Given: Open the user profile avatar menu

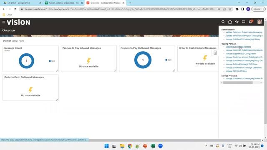Looking at the screenshot, I should [259, 22].
